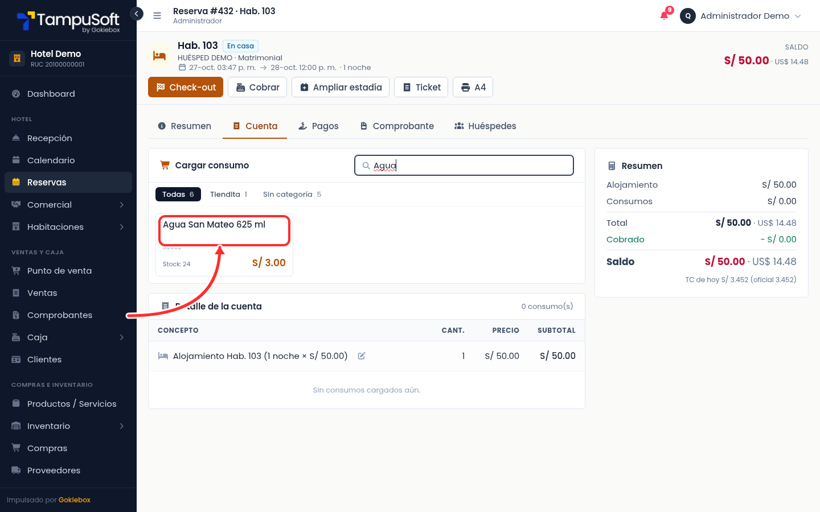Expand the Habitaciones submenu
This screenshot has height=512, width=820.
tap(68, 227)
